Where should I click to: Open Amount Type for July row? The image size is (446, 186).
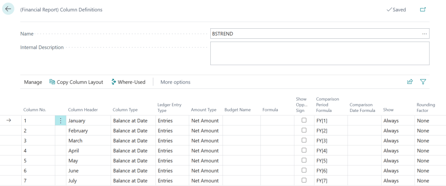206,181
